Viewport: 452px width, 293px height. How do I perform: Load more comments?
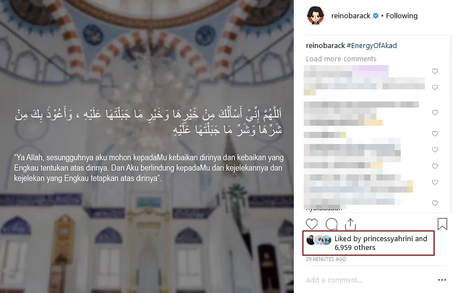(341, 59)
